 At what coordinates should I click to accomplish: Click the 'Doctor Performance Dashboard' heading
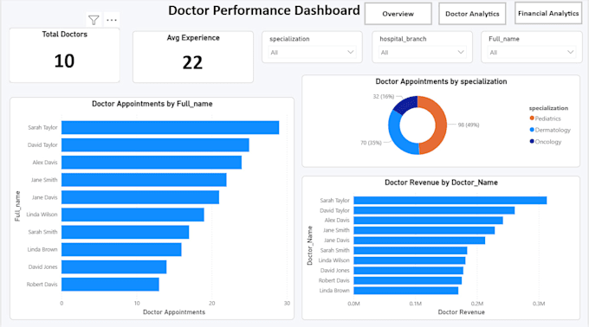[x=264, y=10]
